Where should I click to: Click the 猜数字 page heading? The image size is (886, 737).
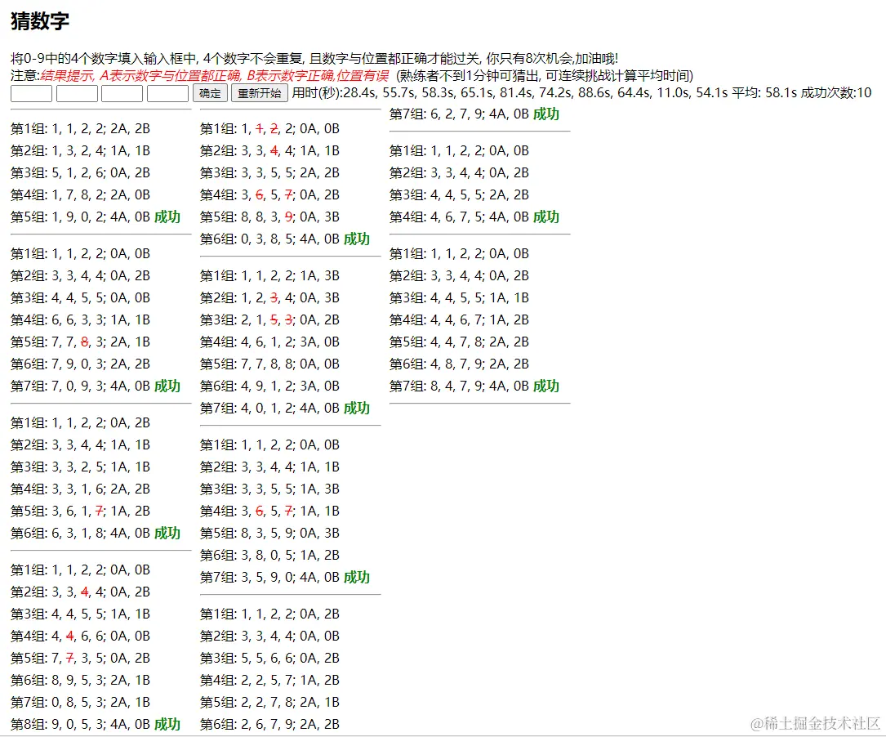click(x=40, y=22)
